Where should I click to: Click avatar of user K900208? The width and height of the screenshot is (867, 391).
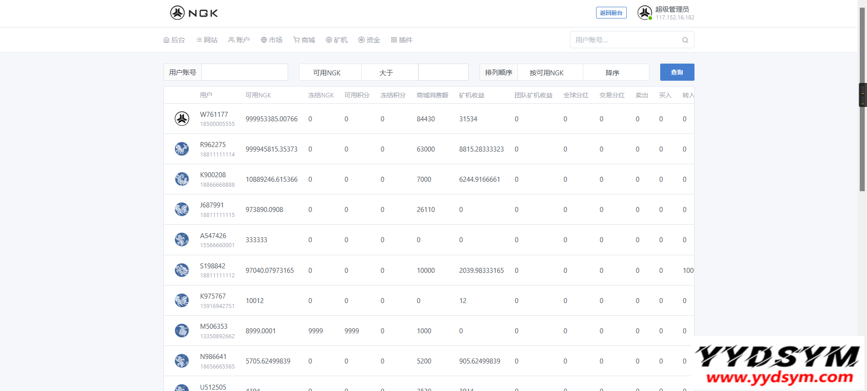pos(182,179)
